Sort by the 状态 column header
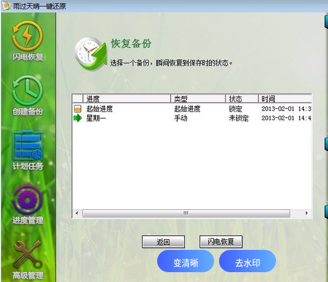 point(242,99)
